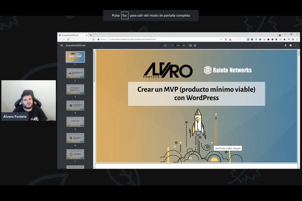Open the PDF viewer three-dot more options menu
This screenshot has width=302, height=201.
click(296, 45)
